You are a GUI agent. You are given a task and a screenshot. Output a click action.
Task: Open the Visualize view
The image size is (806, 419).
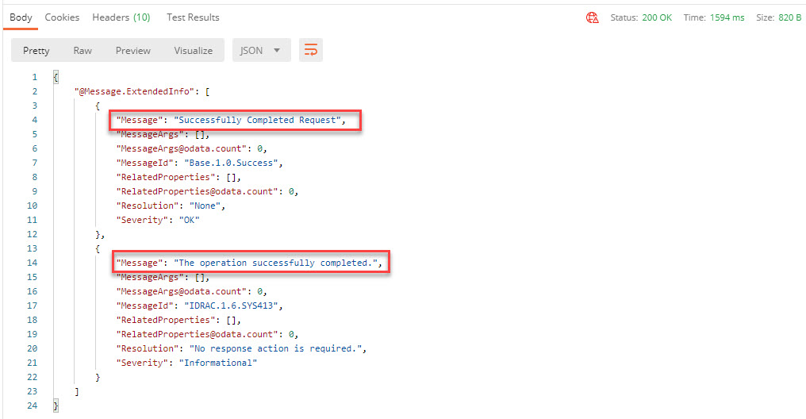coord(194,51)
